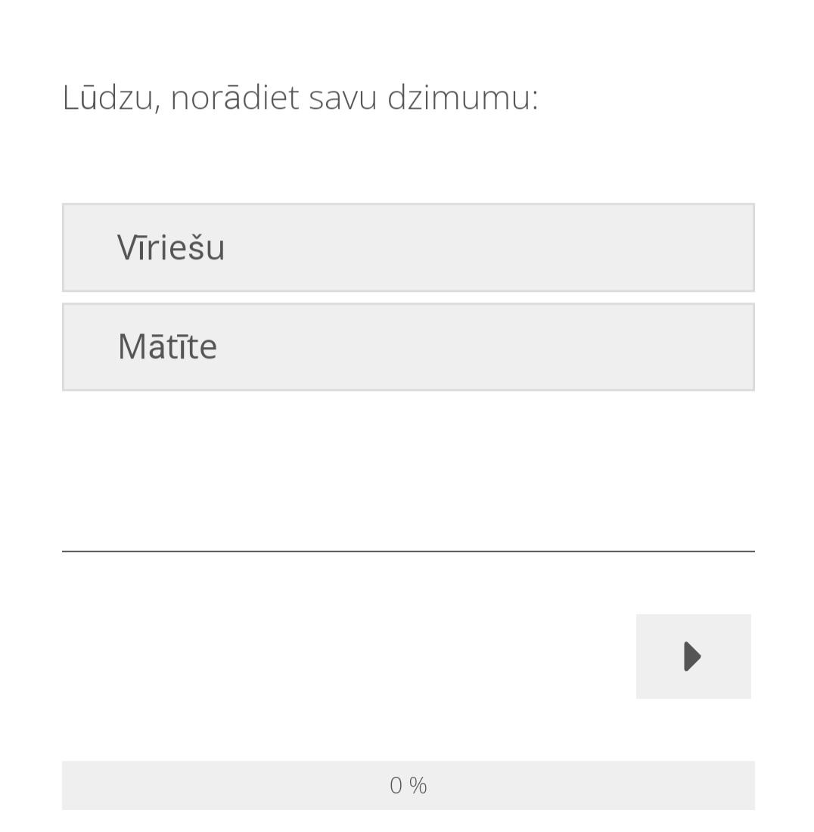Continue the survey with the arrow button
Image resolution: width=814 pixels, height=832 pixels.
tap(693, 657)
